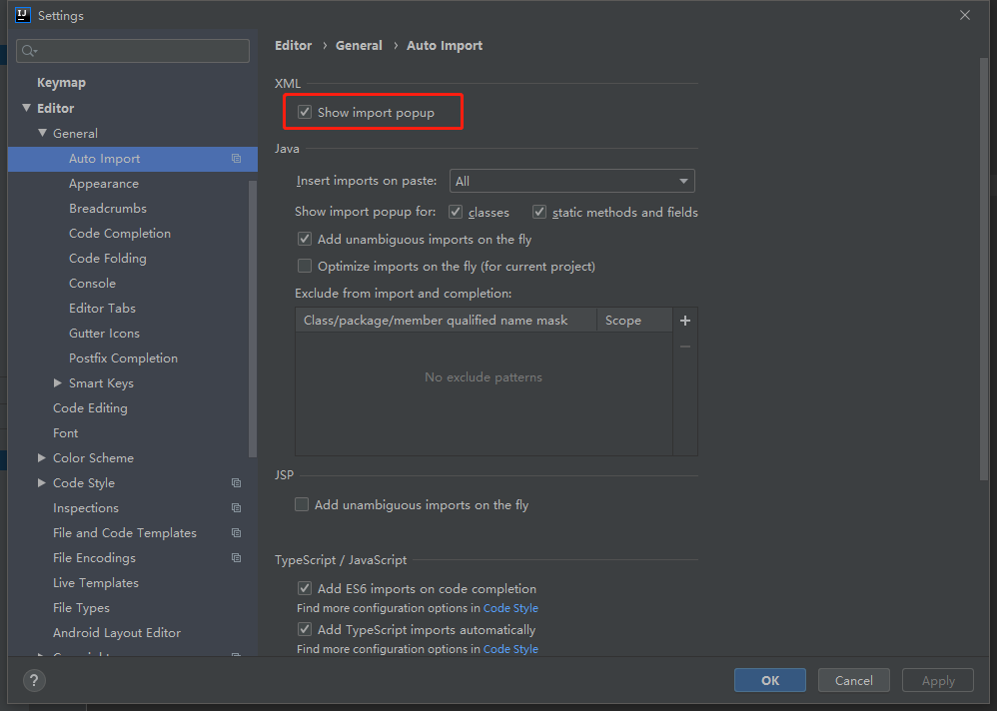Click the Apply button
The height and width of the screenshot is (711, 997).
(938, 680)
